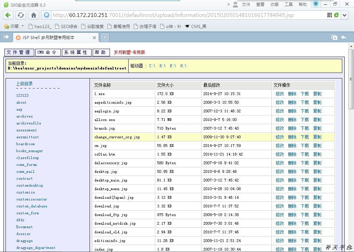
Task: Open the 查看 menu
Action: tap(260, 4)
